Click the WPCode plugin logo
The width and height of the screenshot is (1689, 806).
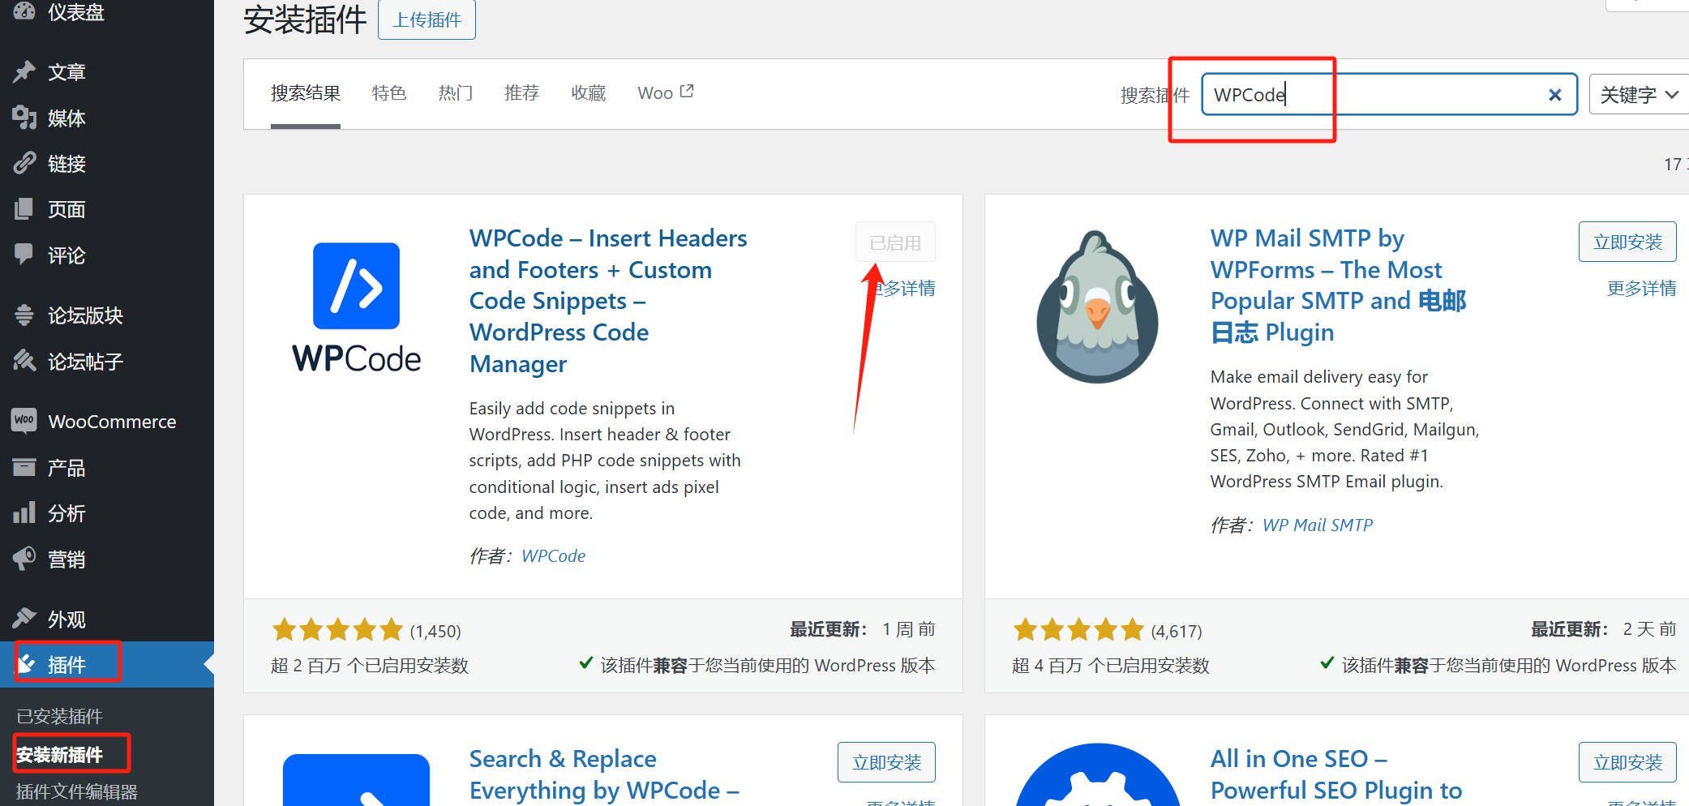(x=356, y=307)
